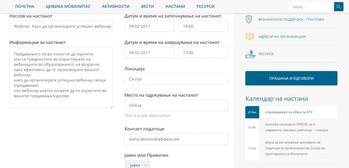Open the ЦИВИКА МОБИЛИТАС menu item
The width and height of the screenshot is (349, 168).
coord(68,6)
